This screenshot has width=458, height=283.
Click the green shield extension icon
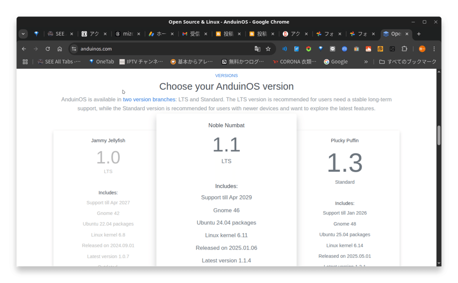point(308,49)
